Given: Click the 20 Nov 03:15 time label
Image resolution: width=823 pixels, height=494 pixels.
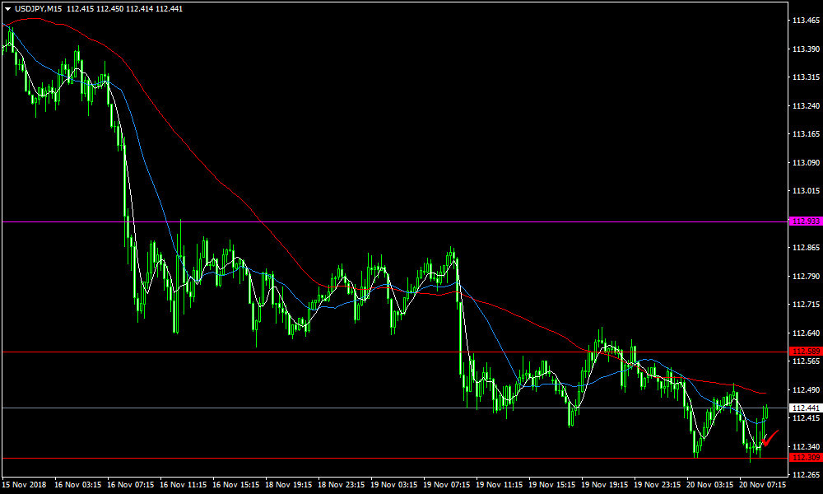Looking at the screenshot, I should coord(711,484).
